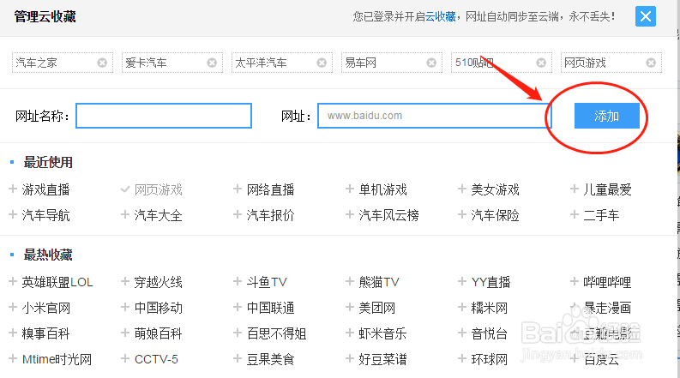The image size is (680, 378).
Task: Select the 小米官网 entry
Action: coord(46,308)
